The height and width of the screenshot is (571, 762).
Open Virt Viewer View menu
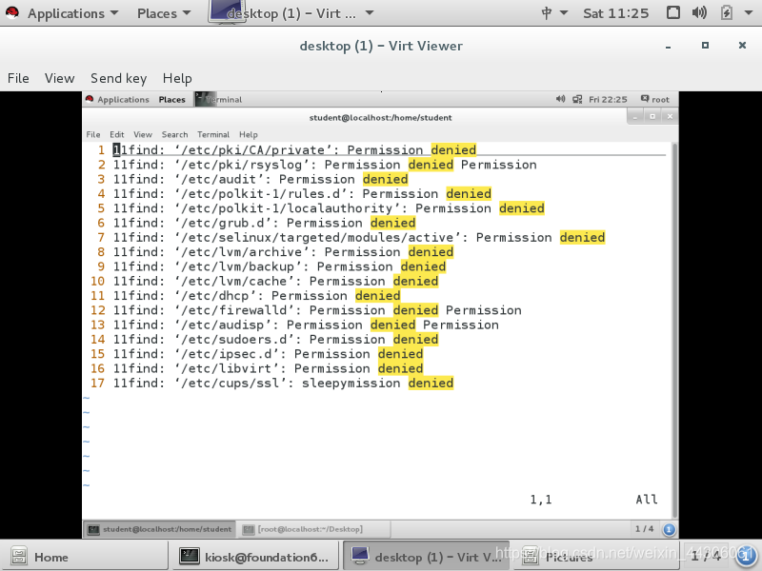click(59, 78)
